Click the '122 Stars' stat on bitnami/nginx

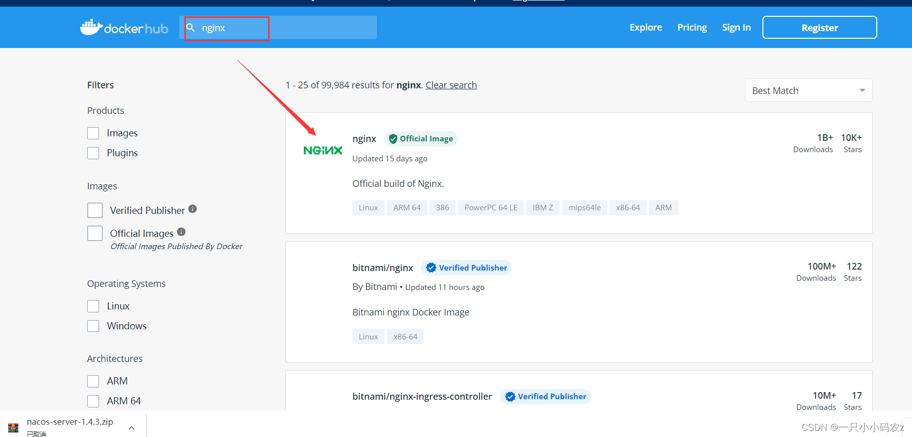tap(853, 272)
